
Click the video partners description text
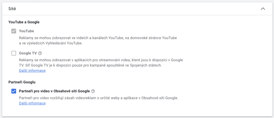(98, 98)
